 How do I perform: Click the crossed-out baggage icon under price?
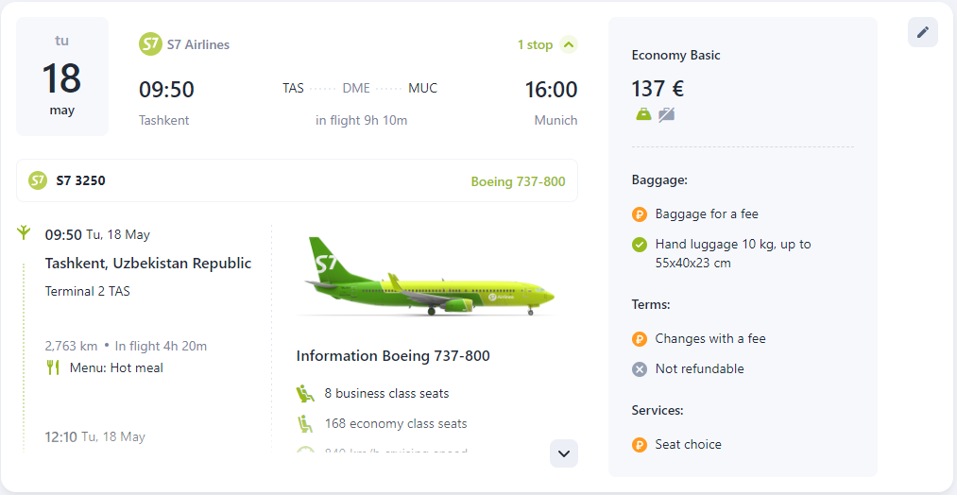click(666, 114)
